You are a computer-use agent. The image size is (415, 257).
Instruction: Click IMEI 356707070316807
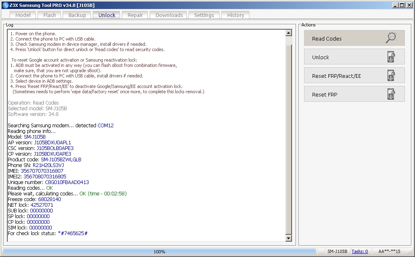click(x=42, y=171)
